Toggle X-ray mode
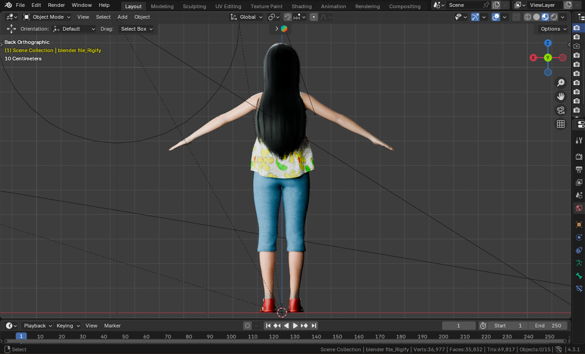The height and width of the screenshot is (354, 585). tap(516, 17)
